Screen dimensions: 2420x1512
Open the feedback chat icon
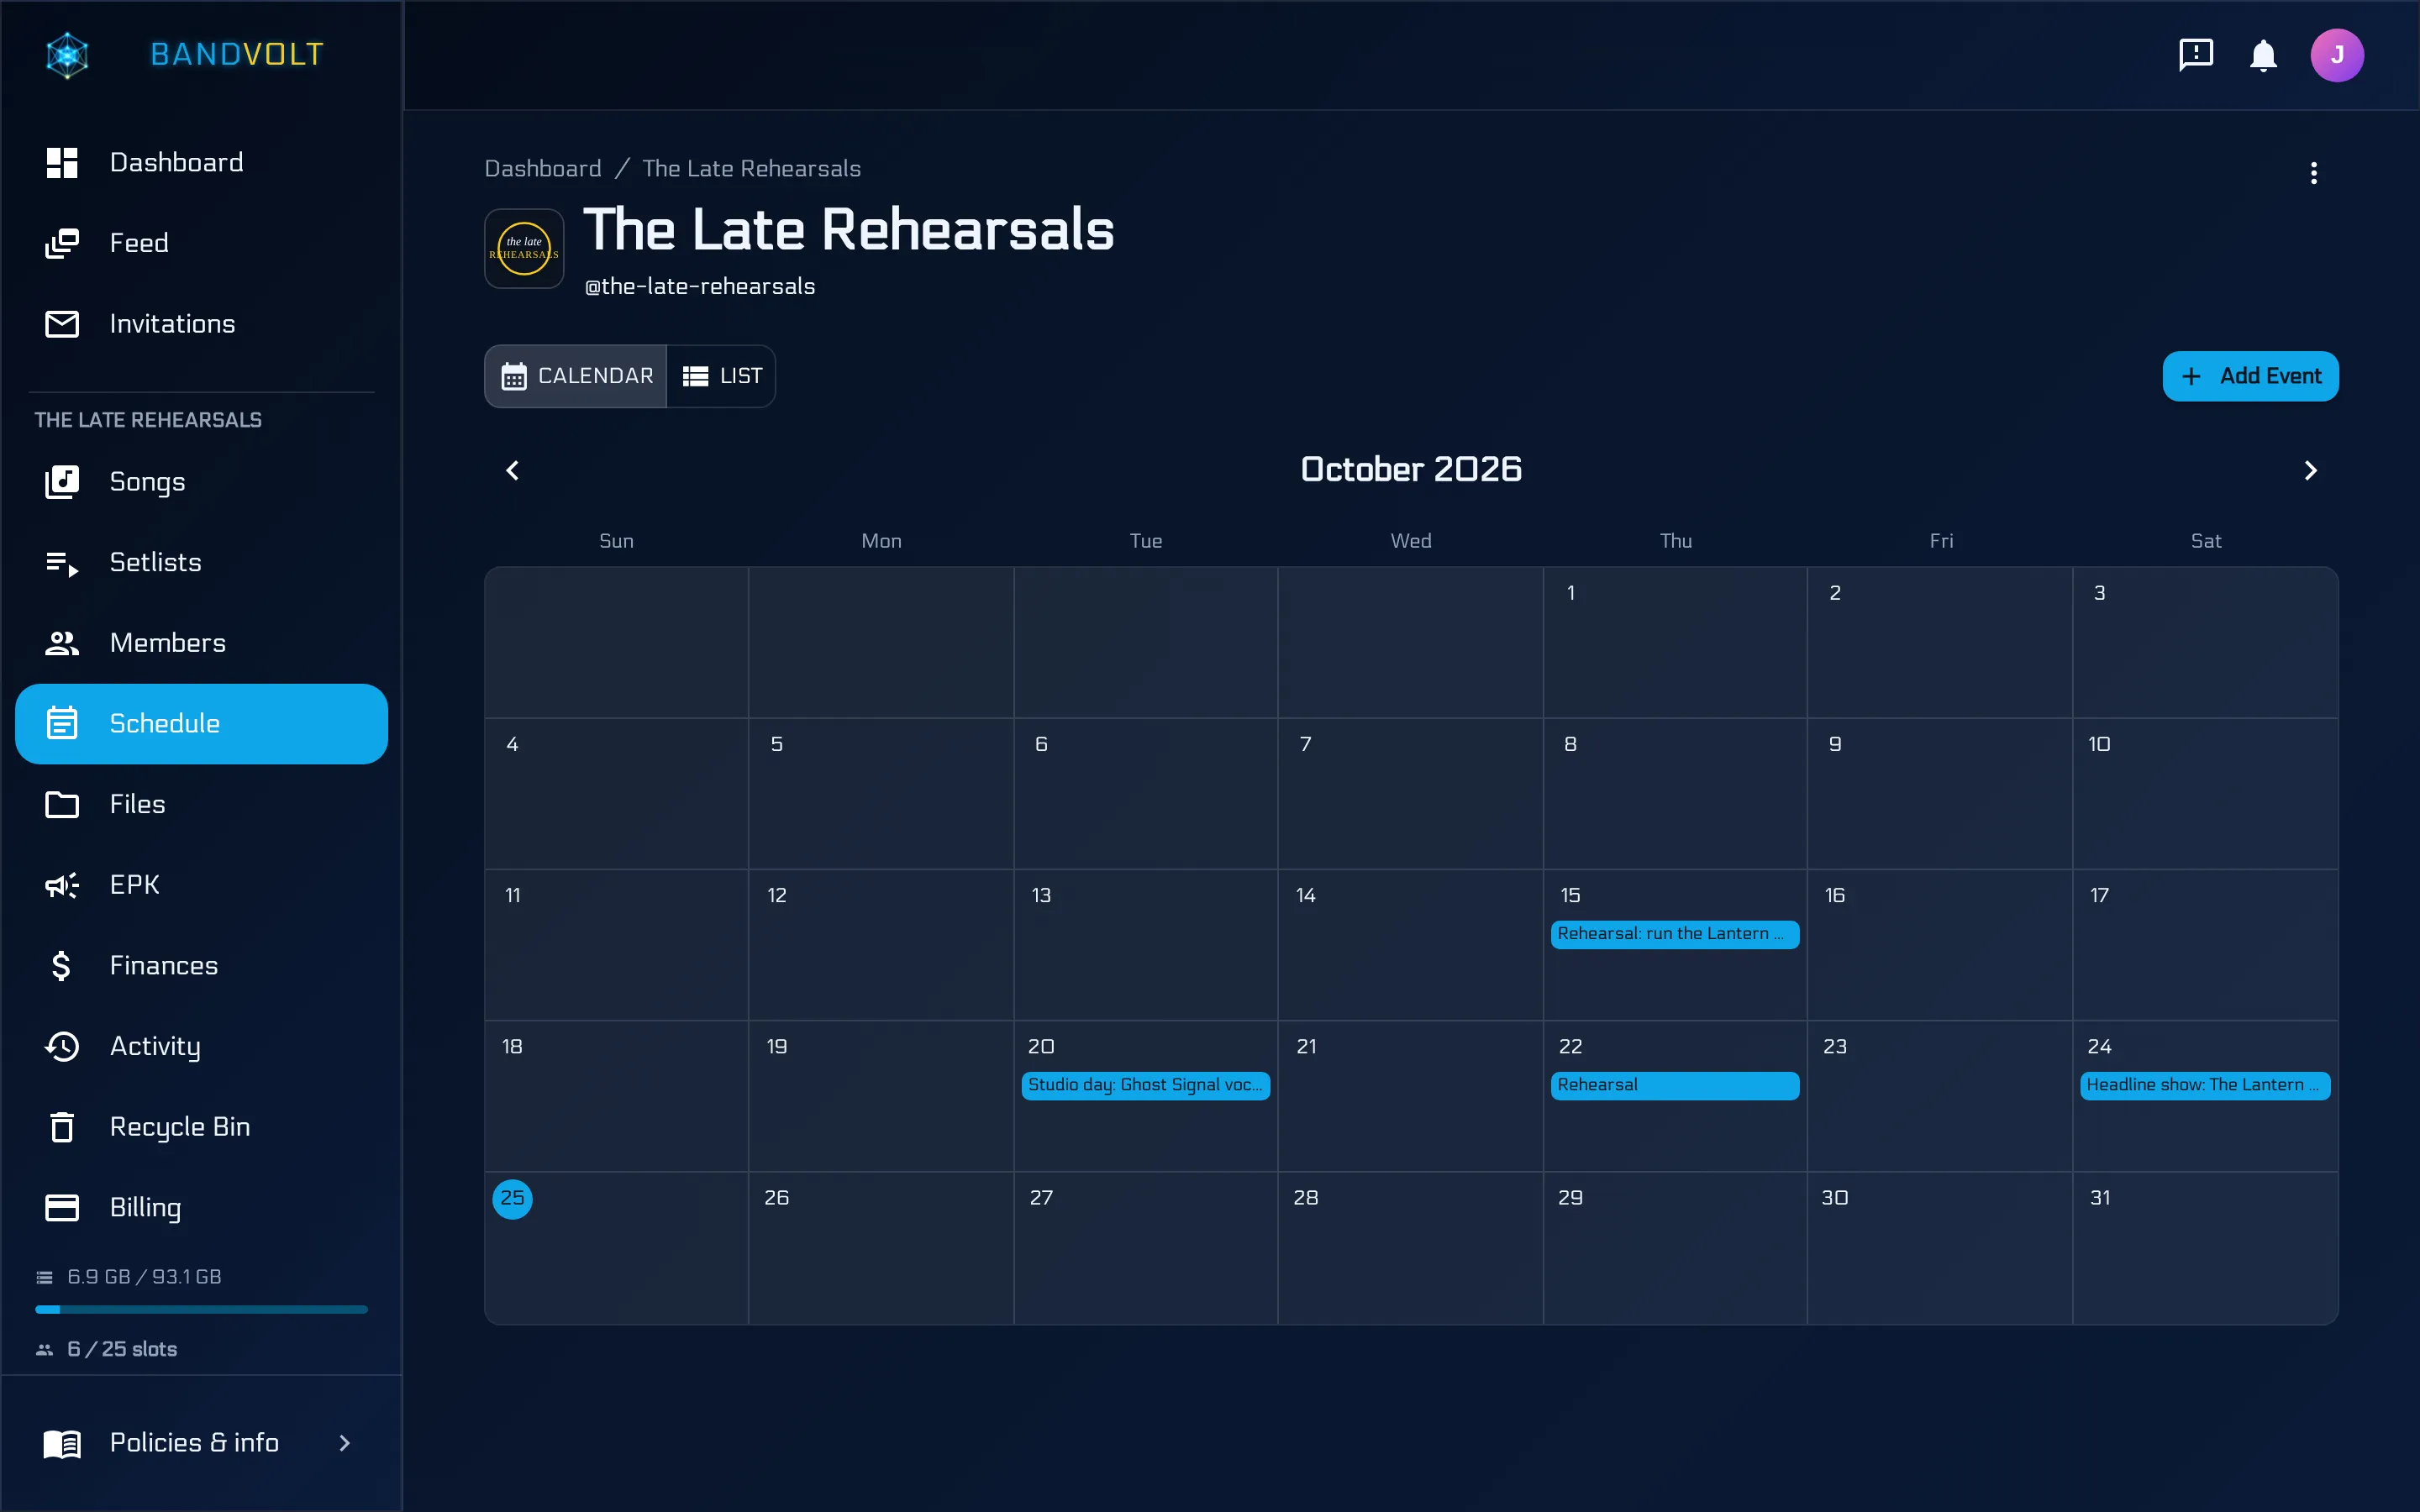[2196, 55]
